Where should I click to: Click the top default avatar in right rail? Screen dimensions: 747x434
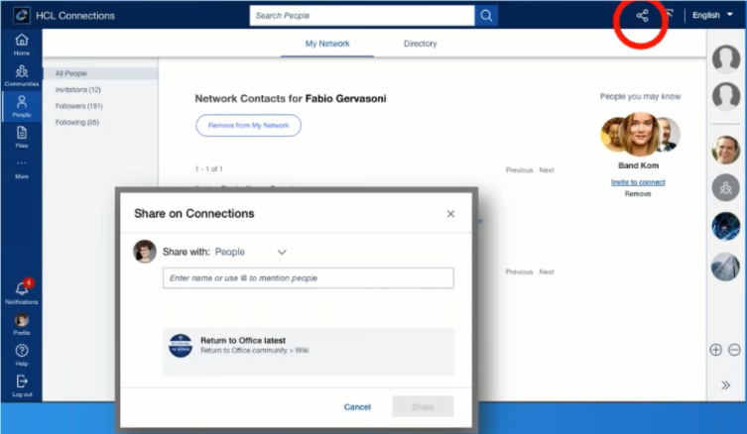(726, 59)
